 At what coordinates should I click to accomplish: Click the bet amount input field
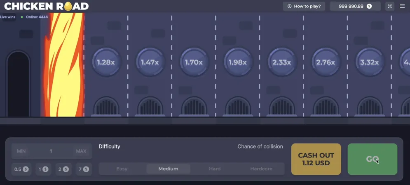[x=51, y=151]
